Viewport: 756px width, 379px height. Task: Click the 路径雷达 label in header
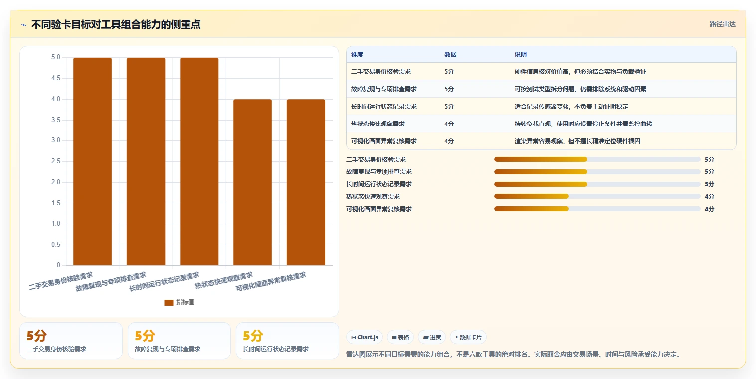[x=722, y=24]
